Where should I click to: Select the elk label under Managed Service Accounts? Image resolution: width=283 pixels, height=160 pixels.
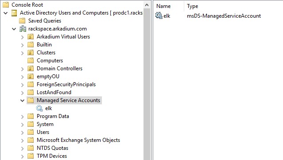49,108
